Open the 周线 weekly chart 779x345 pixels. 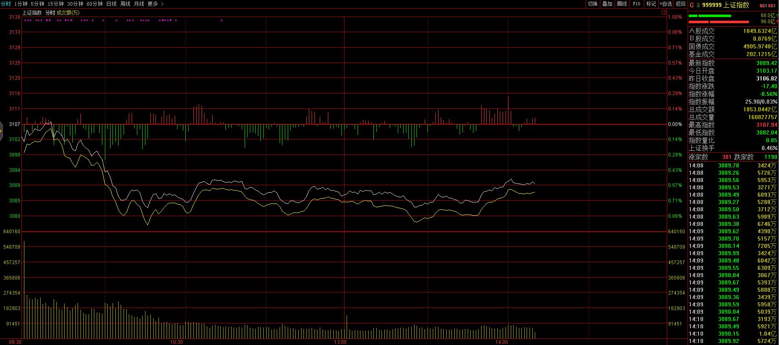pos(125,4)
